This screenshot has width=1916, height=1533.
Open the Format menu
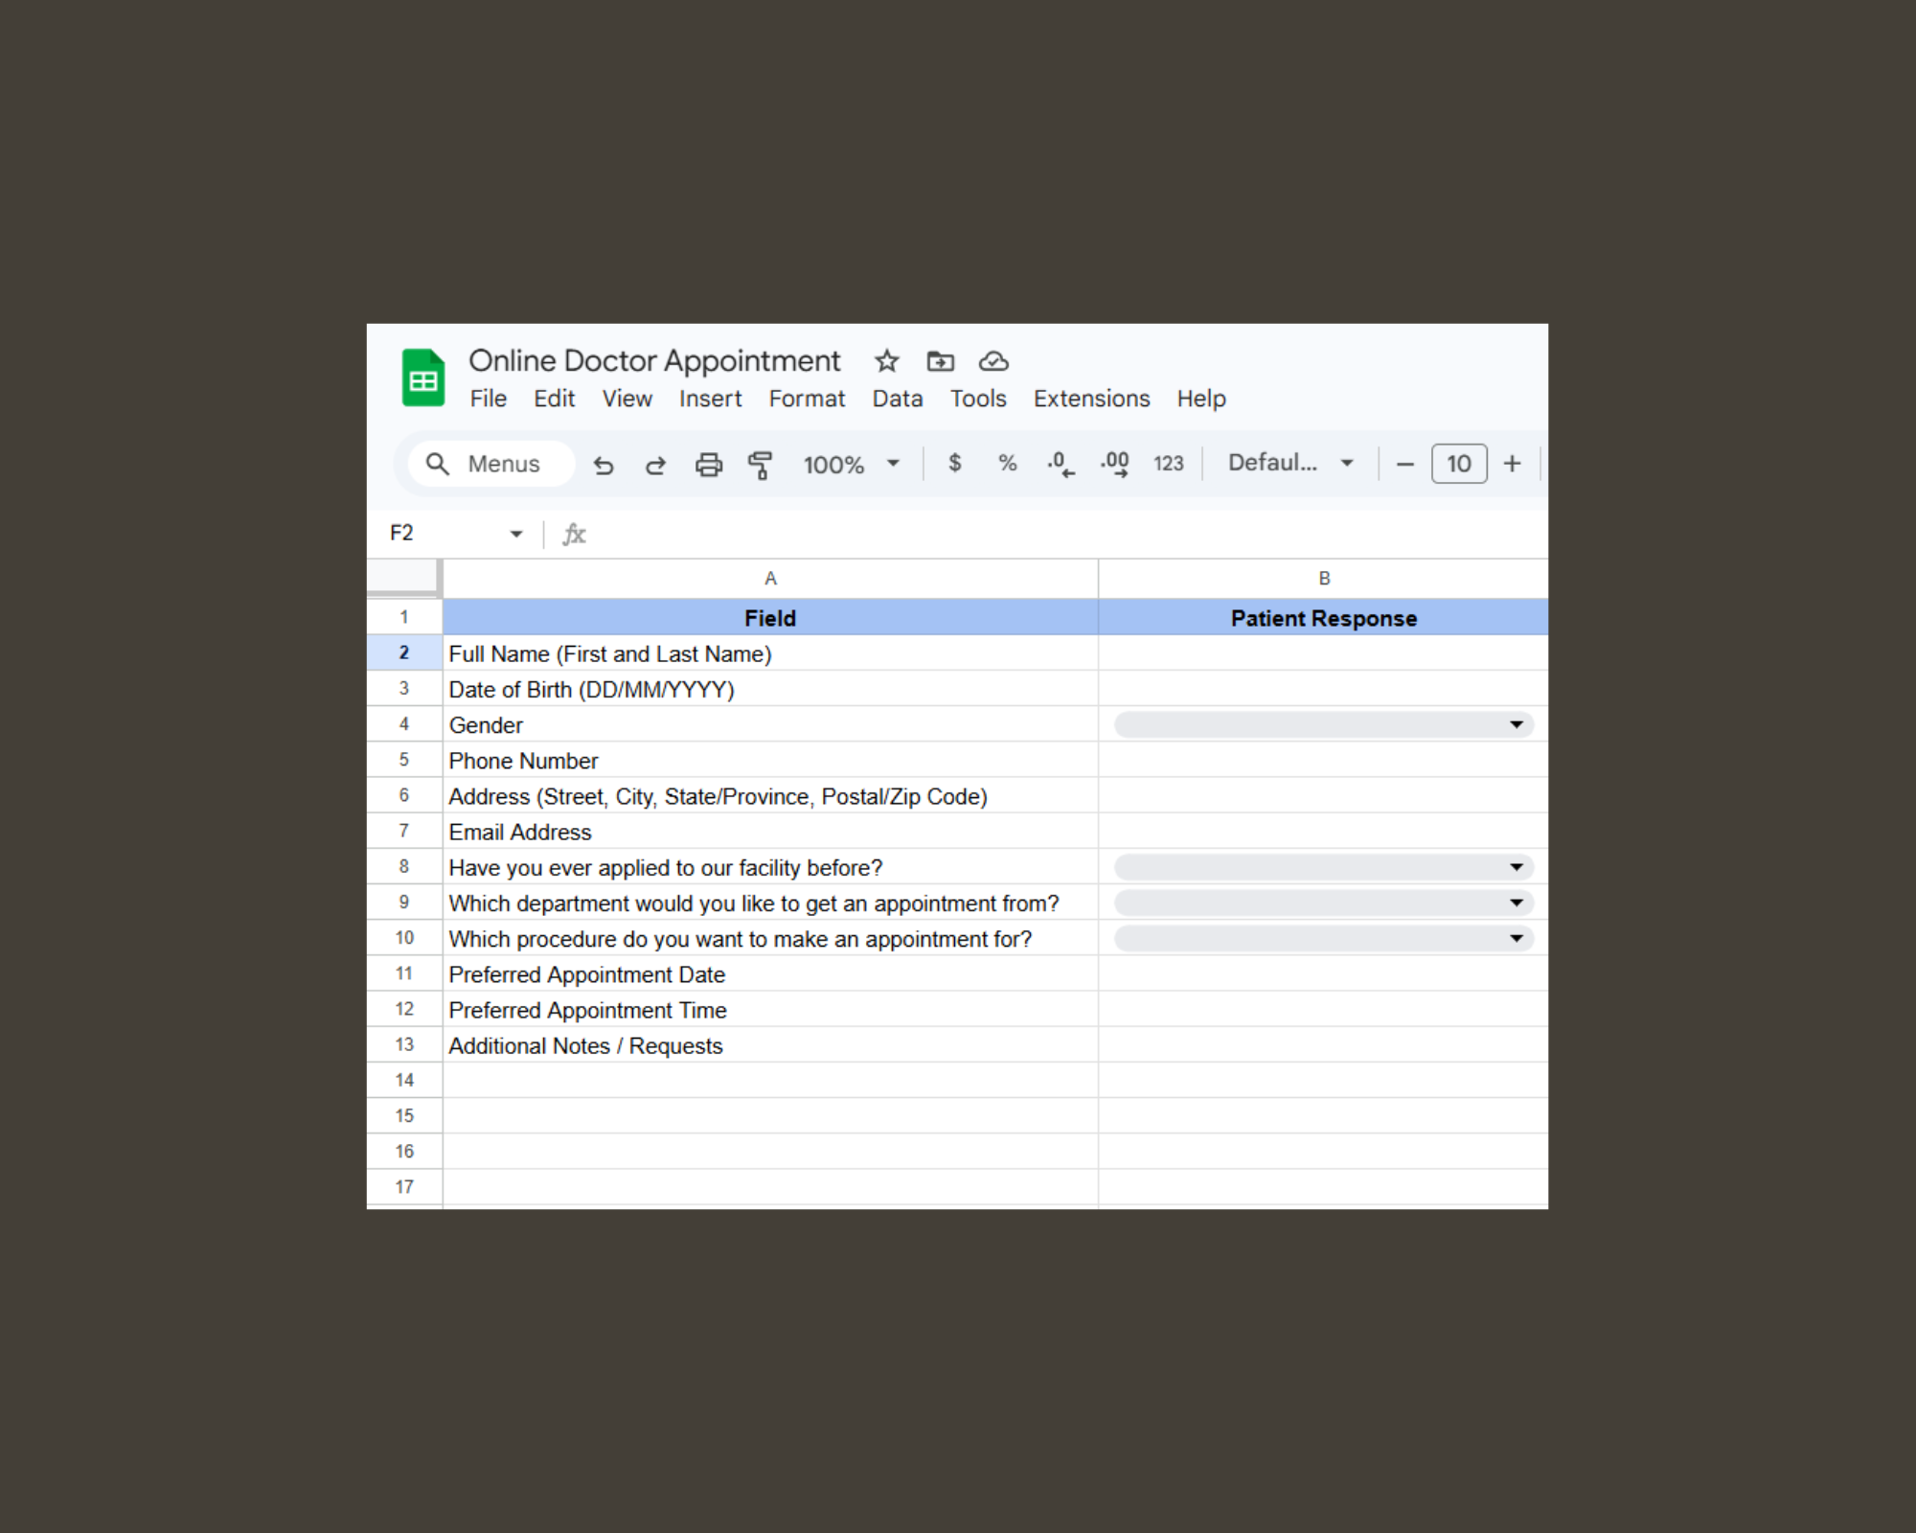807,399
